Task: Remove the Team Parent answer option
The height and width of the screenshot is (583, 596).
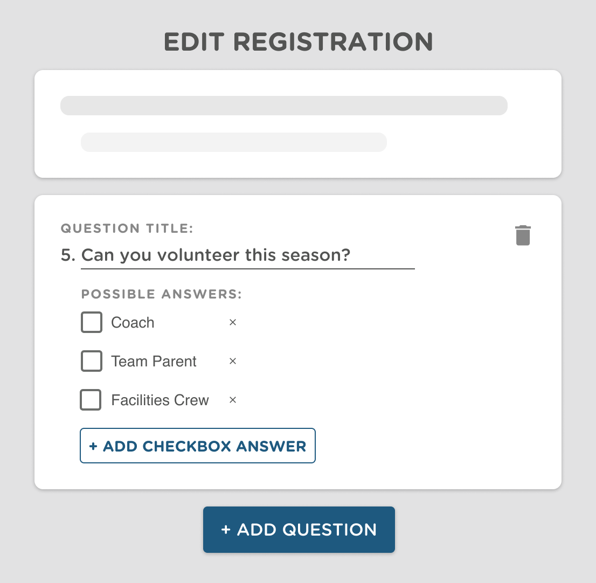Action: (x=233, y=361)
